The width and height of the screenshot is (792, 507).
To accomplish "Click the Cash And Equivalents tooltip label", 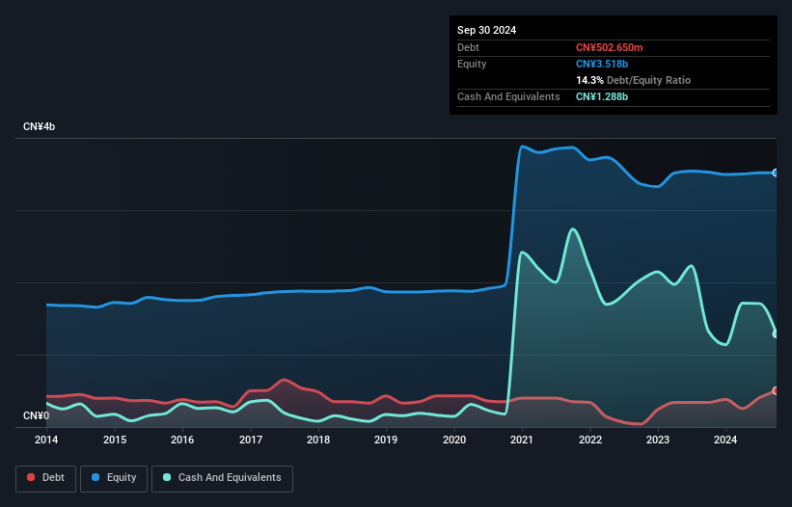I will coord(508,96).
